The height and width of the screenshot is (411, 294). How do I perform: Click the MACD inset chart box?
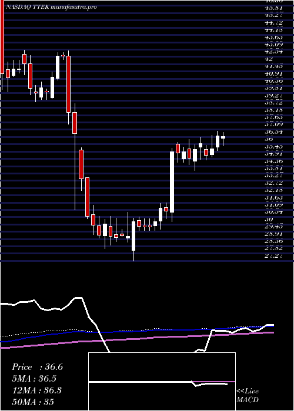coord(162,382)
